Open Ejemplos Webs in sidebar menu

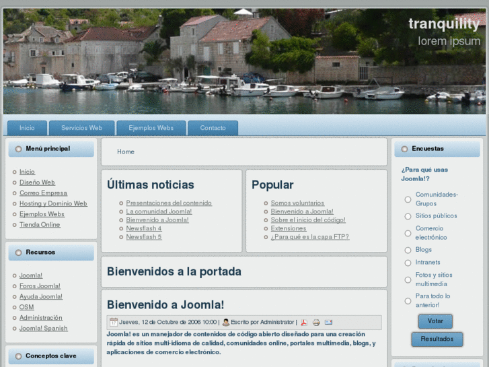[42, 214]
